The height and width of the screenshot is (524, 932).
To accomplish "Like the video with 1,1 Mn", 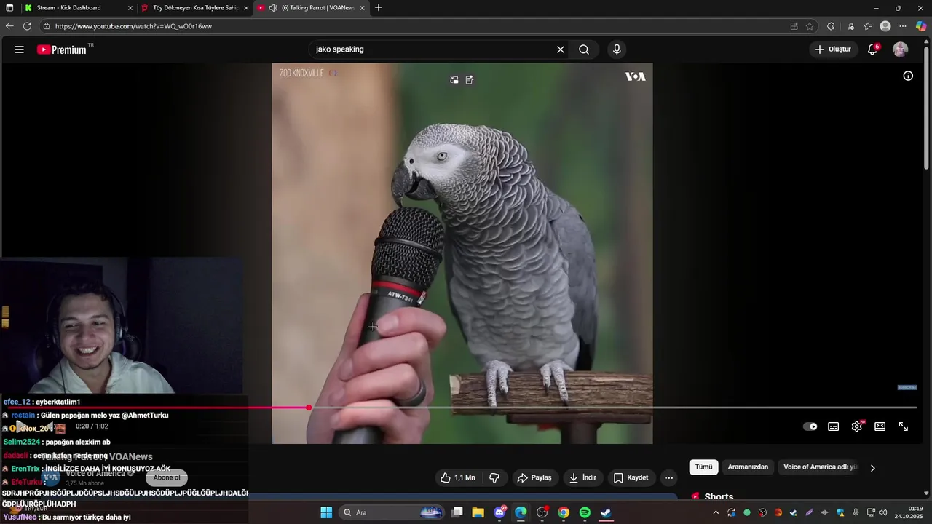I will pos(458,477).
